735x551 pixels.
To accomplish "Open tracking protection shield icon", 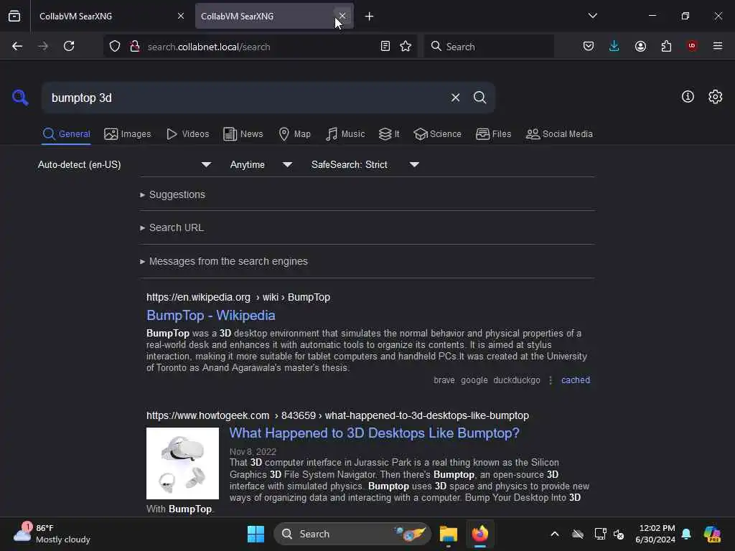I will 115,46.
